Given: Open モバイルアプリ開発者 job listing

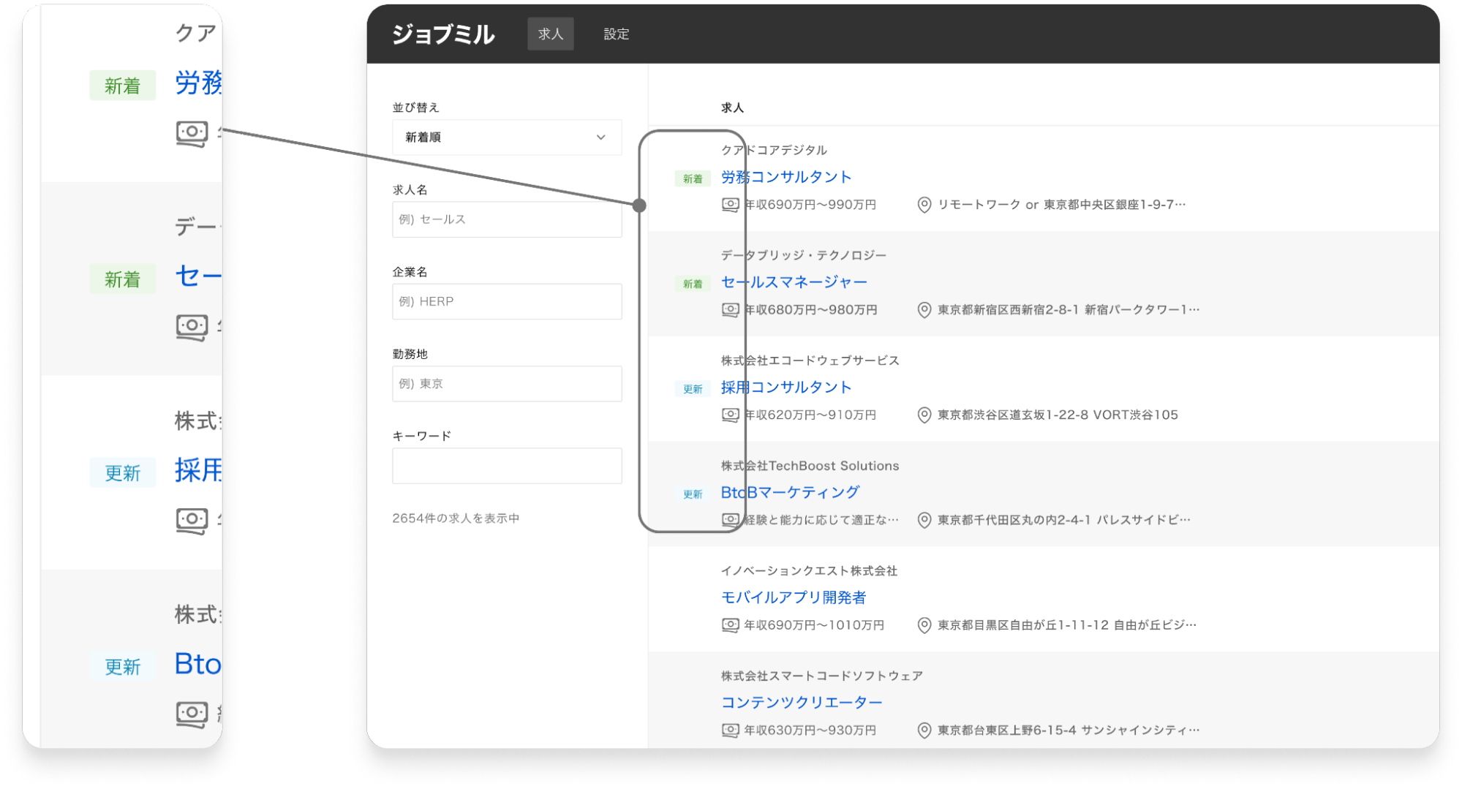Looking at the screenshot, I should (x=794, y=597).
